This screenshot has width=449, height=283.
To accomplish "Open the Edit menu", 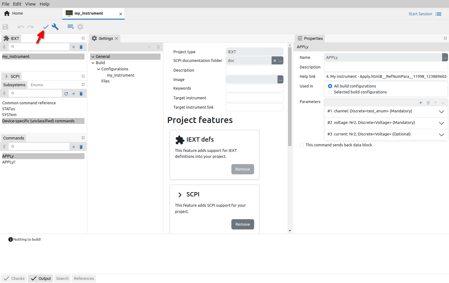I will [x=17, y=4].
